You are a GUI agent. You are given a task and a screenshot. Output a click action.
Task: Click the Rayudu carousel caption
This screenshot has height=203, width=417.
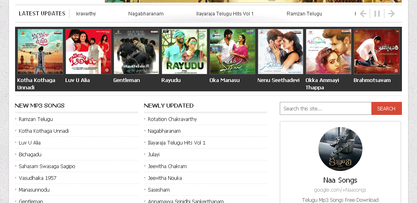click(x=171, y=80)
